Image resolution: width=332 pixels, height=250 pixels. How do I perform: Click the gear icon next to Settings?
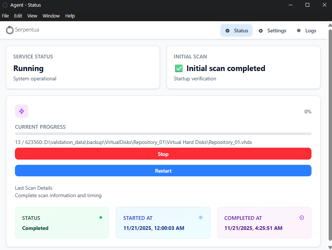[x=260, y=31]
